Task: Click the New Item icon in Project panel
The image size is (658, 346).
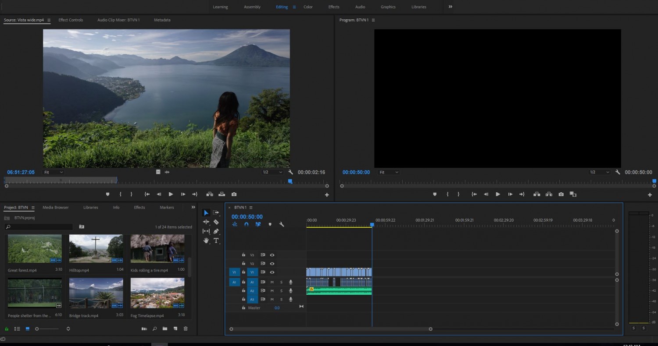Action: 175,328
